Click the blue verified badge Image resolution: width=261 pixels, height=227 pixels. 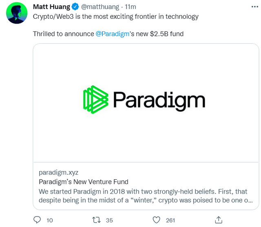[x=76, y=7]
